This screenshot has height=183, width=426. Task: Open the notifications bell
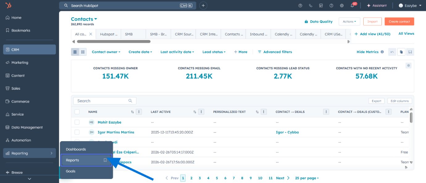click(x=352, y=5)
